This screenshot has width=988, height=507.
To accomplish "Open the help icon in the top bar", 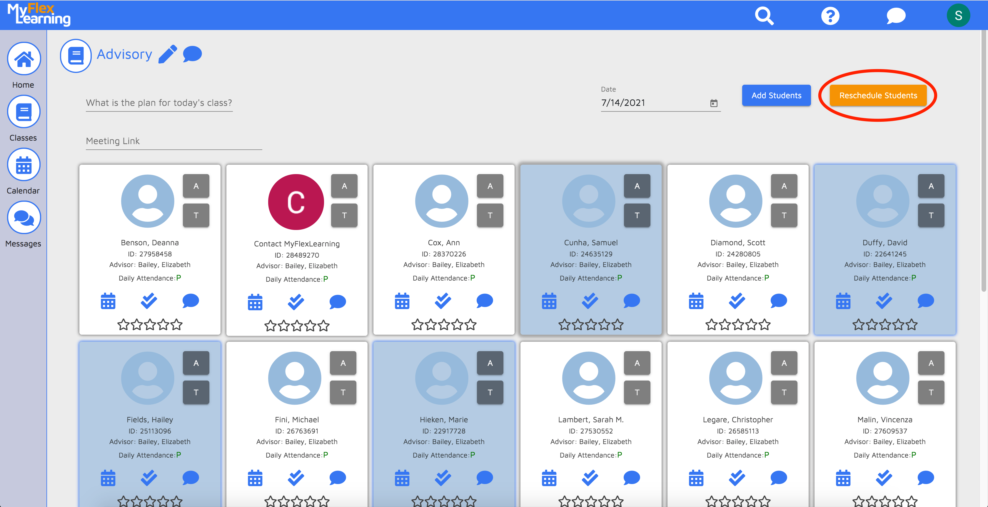I will click(830, 16).
